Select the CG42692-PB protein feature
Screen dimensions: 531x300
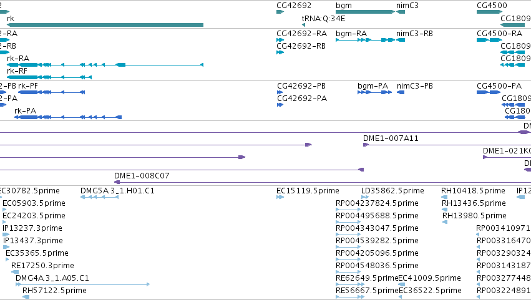tap(280, 92)
